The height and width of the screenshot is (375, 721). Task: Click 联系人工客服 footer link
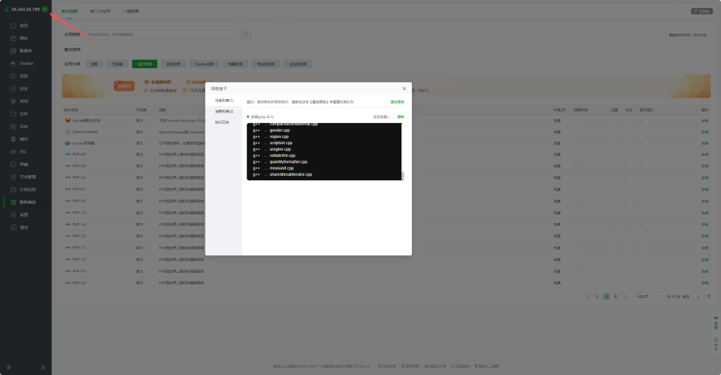(x=487, y=367)
